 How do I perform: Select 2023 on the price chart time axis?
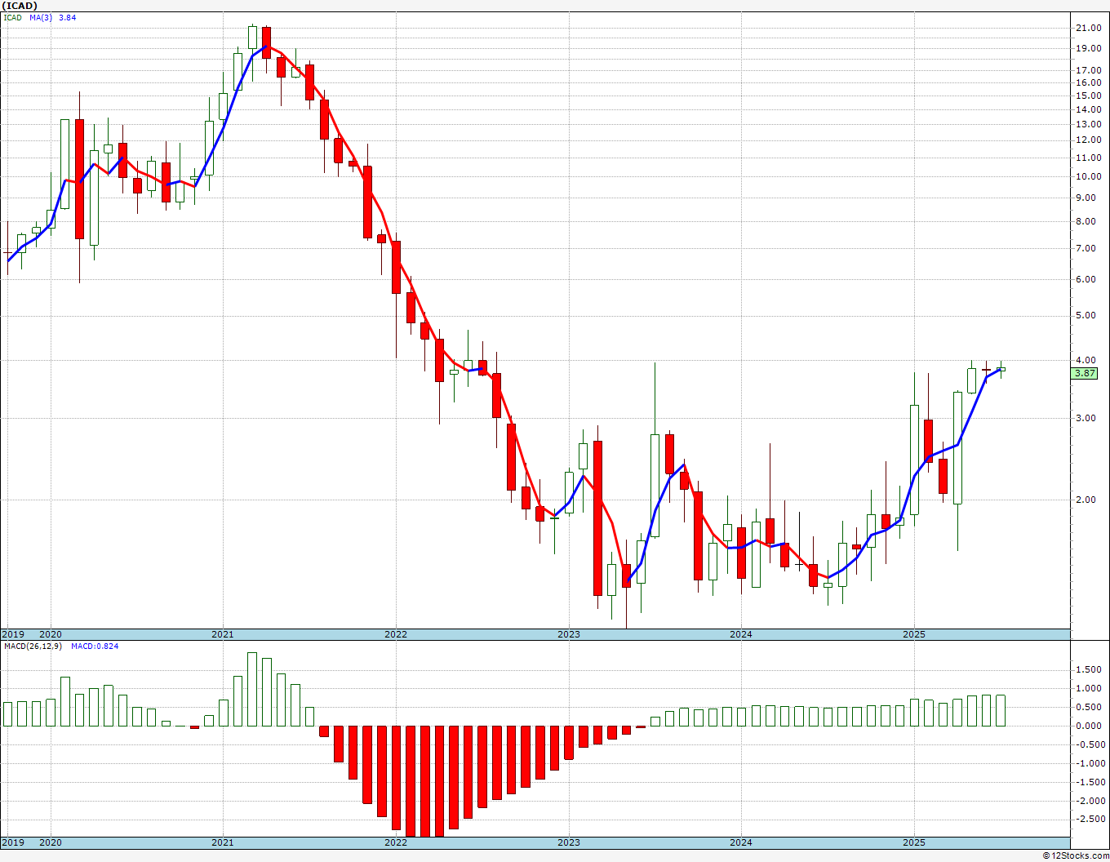[569, 634]
